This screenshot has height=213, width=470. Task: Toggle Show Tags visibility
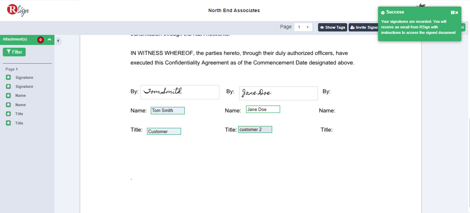[x=332, y=27]
